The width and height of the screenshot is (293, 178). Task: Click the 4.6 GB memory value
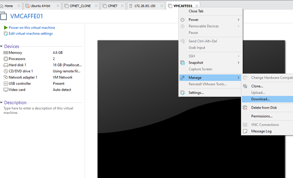58,53
